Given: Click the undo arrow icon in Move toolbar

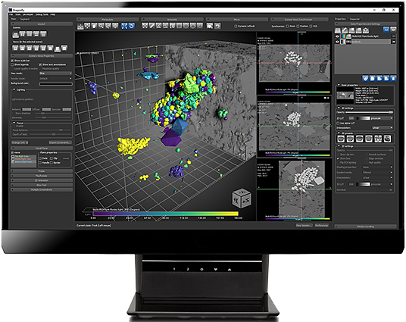Looking at the screenshot, I should [x=217, y=26].
